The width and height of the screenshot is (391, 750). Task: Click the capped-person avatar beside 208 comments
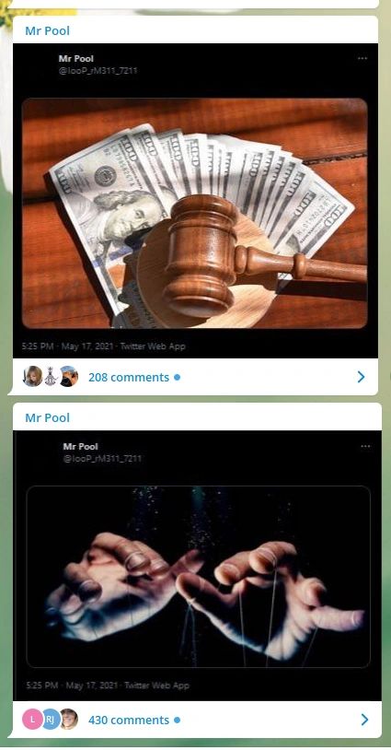click(69, 377)
